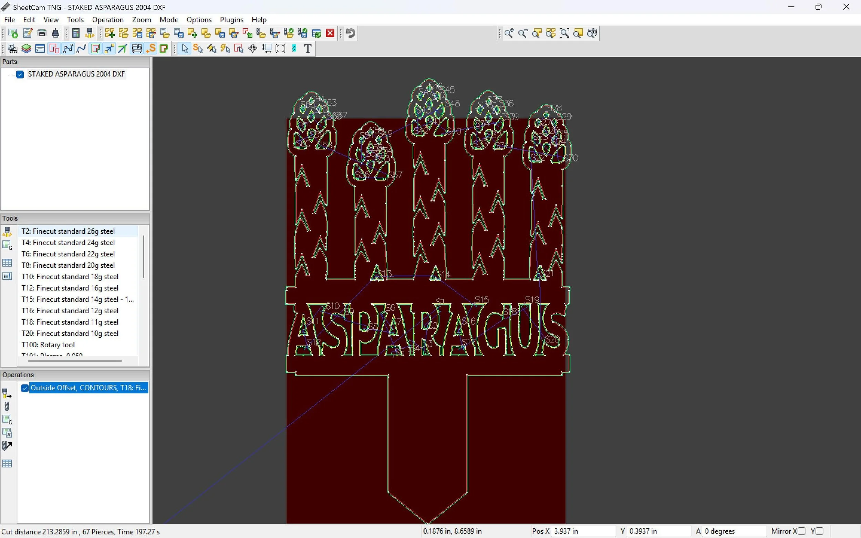861x538 pixels.
Task: Click the red X delete icon
Action: (330, 33)
